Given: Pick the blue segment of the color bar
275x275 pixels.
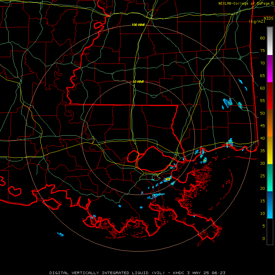Looking at the screenshot, I should (x=270, y=205).
